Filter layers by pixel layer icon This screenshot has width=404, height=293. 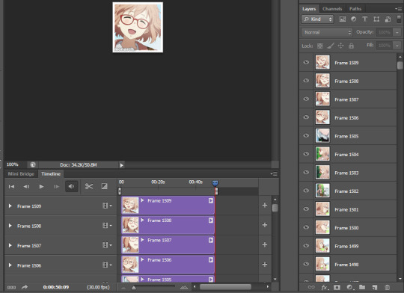343,19
